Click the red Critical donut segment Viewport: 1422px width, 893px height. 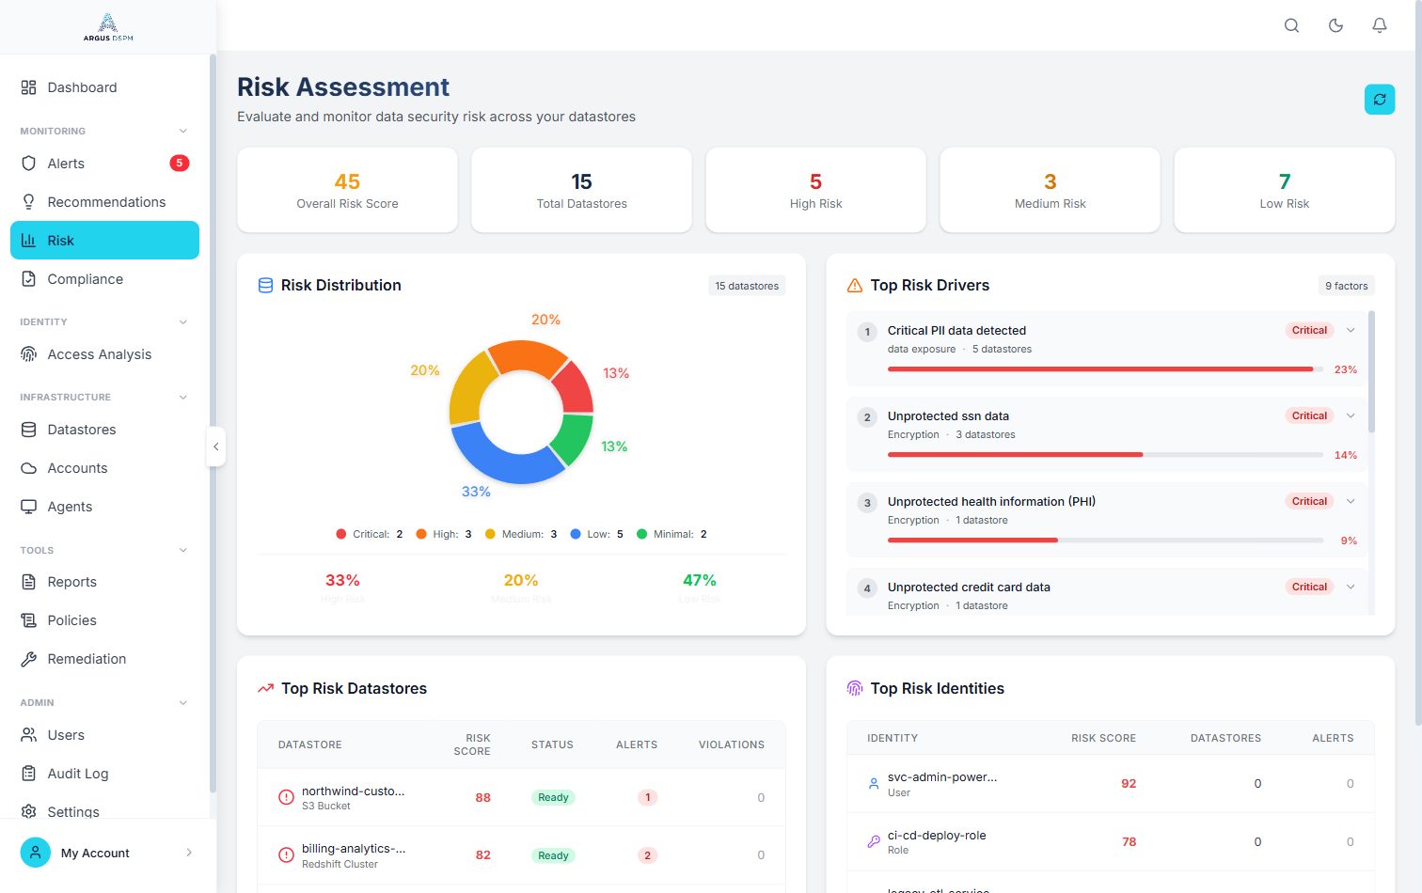(x=575, y=387)
